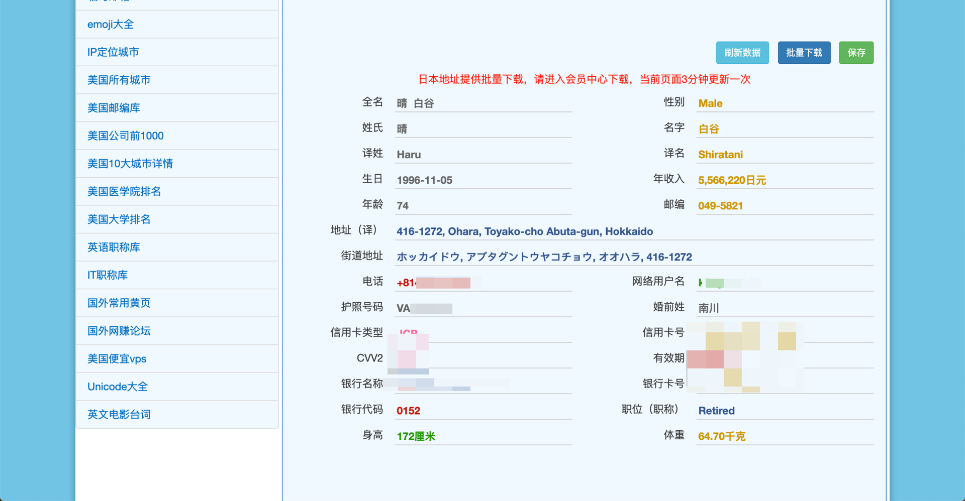This screenshot has width=965, height=501.
Task: 打开「IP定位城市」链接
Action: pos(113,52)
